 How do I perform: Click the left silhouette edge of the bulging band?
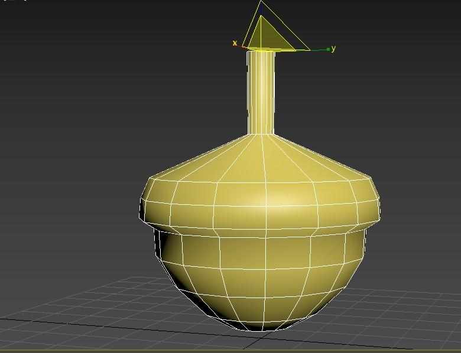tap(141, 204)
